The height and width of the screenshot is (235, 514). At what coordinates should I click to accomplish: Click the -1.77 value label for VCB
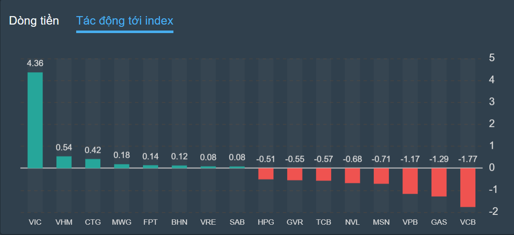tap(468, 159)
